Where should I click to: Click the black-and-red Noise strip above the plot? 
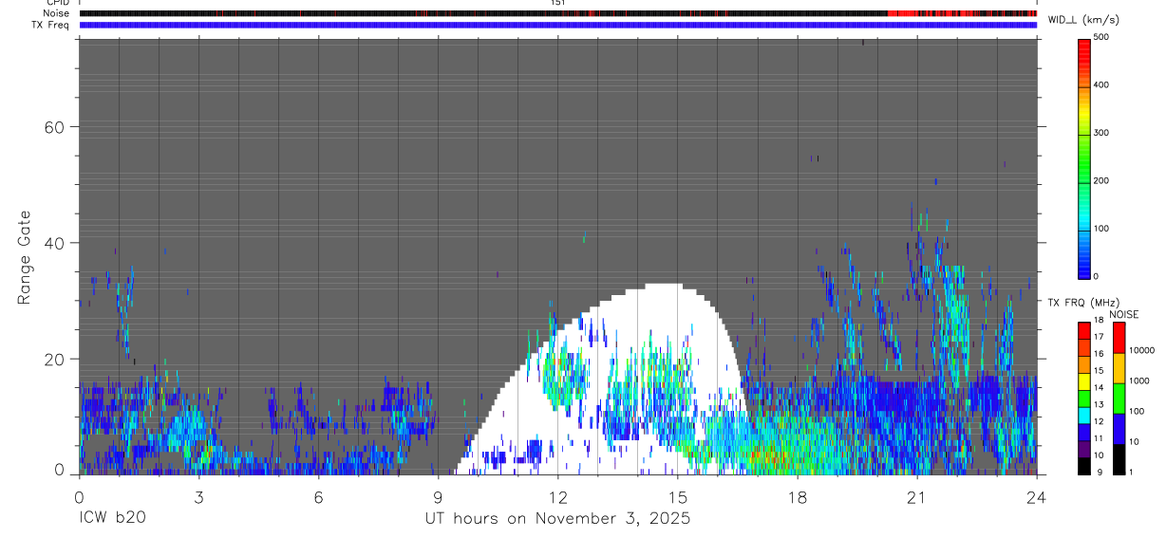558,14
